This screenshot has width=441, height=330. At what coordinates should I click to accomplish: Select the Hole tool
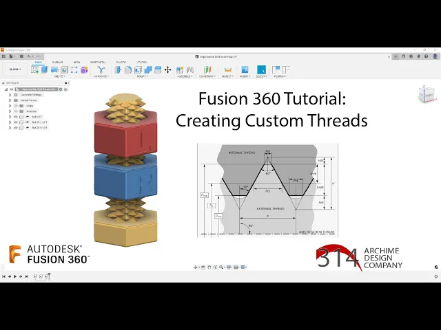(x=64, y=69)
